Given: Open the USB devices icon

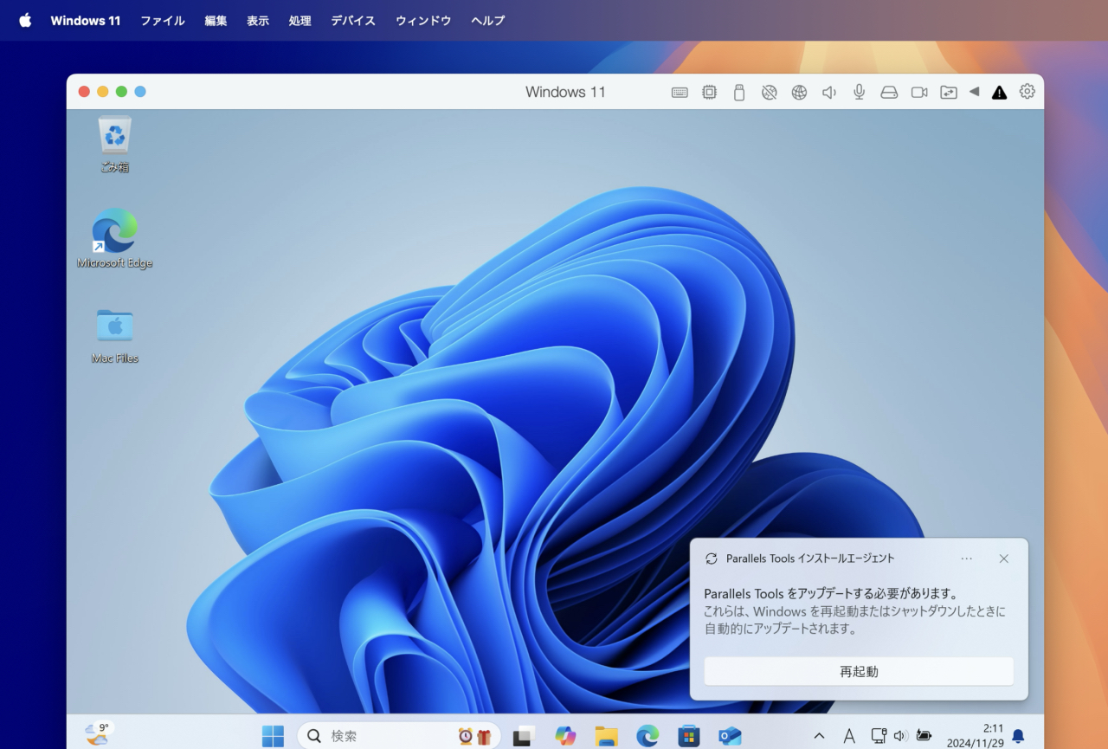Looking at the screenshot, I should 738,92.
